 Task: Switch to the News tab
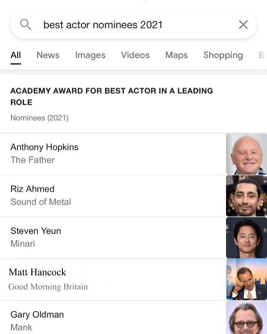point(48,55)
